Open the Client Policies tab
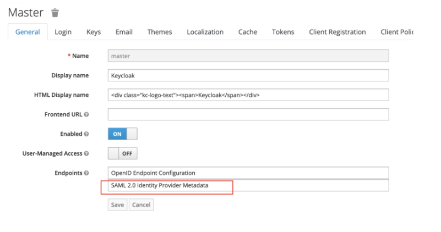Image resolution: width=441 pixels, height=232 pixels. pyautogui.click(x=396, y=32)
